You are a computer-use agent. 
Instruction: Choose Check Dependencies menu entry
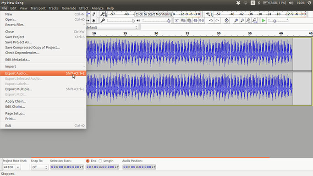pyautogui.click(x=43, y=53)
